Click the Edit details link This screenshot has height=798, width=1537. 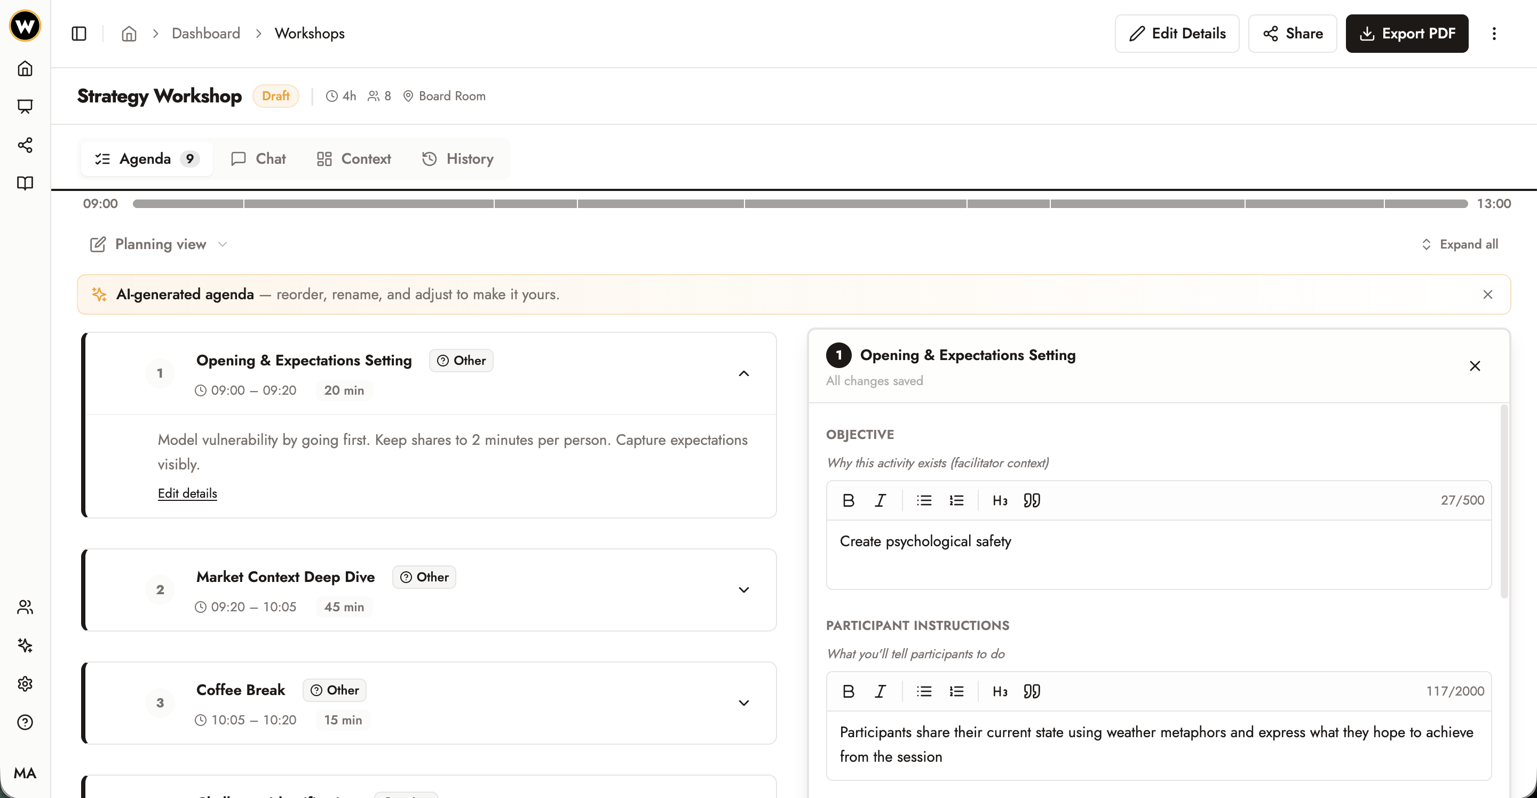[187, 493]
